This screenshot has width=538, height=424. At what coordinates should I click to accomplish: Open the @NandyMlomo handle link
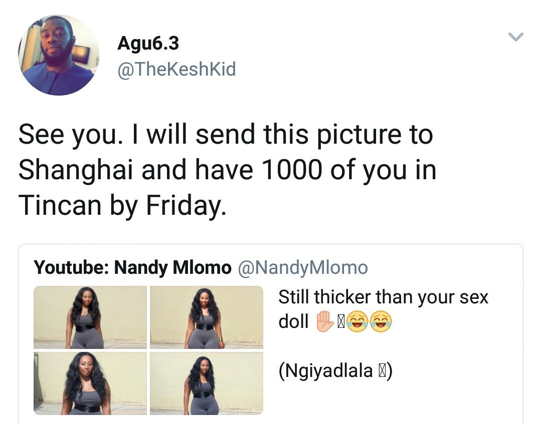[302, 268]
